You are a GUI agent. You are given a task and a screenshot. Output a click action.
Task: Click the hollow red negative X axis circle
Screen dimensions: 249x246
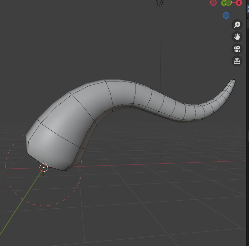click(213, 3)
